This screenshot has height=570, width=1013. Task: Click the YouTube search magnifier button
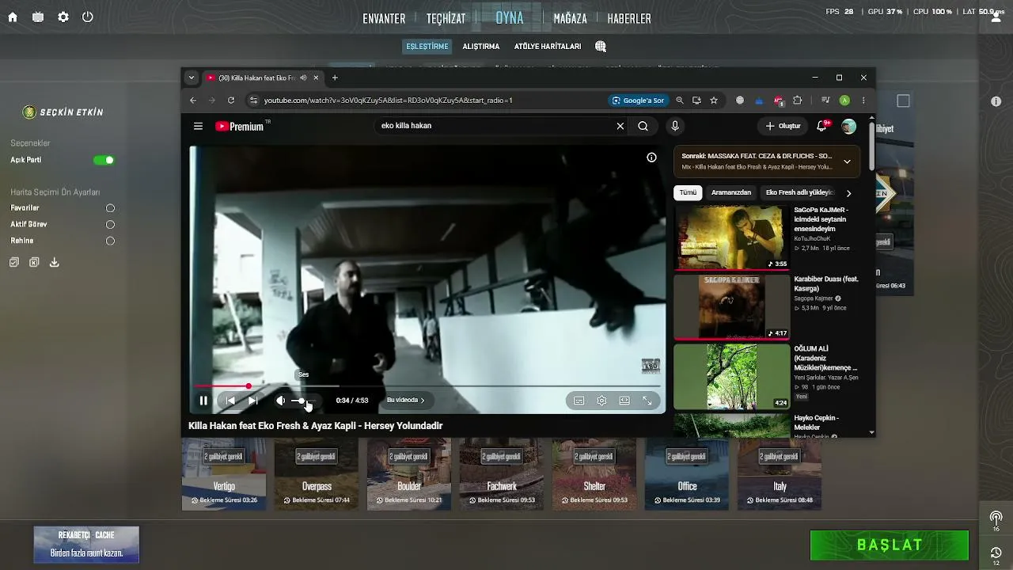pyautogui.click(x=643, y=126)
